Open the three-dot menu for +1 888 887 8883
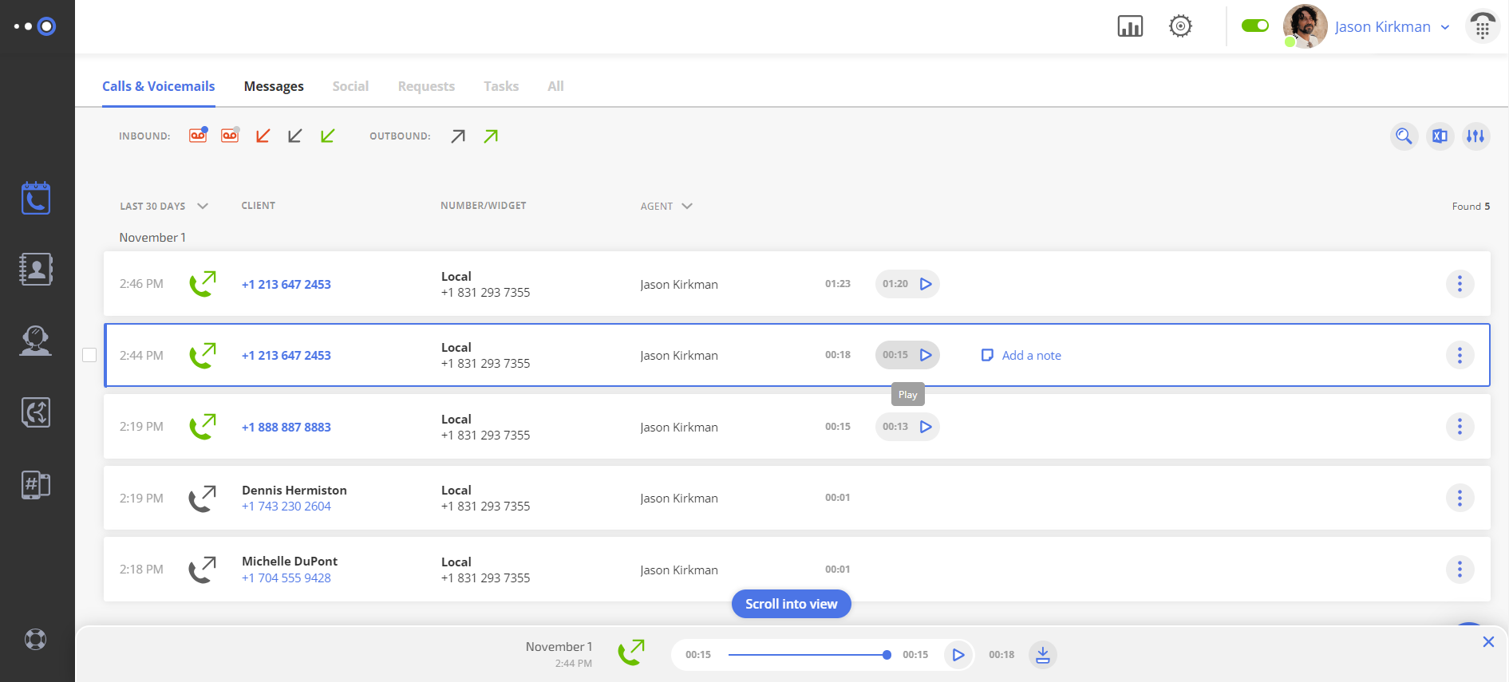The image size is (1509, 682). (x=1460, y=427)
